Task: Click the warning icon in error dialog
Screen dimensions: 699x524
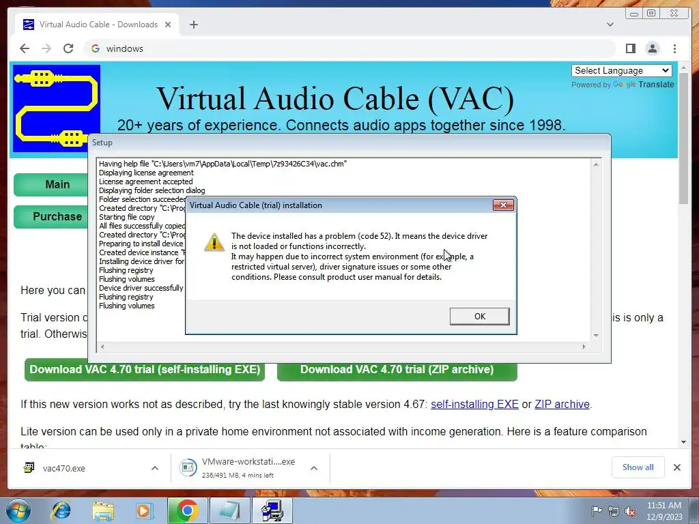Action: (214, 242)
